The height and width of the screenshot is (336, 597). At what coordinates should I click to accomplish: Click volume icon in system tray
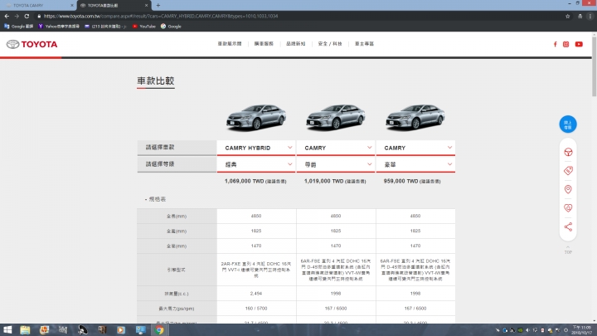click(x=527, y=330)
